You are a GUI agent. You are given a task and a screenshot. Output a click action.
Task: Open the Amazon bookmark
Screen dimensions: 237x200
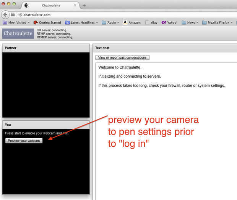(132, 22)
